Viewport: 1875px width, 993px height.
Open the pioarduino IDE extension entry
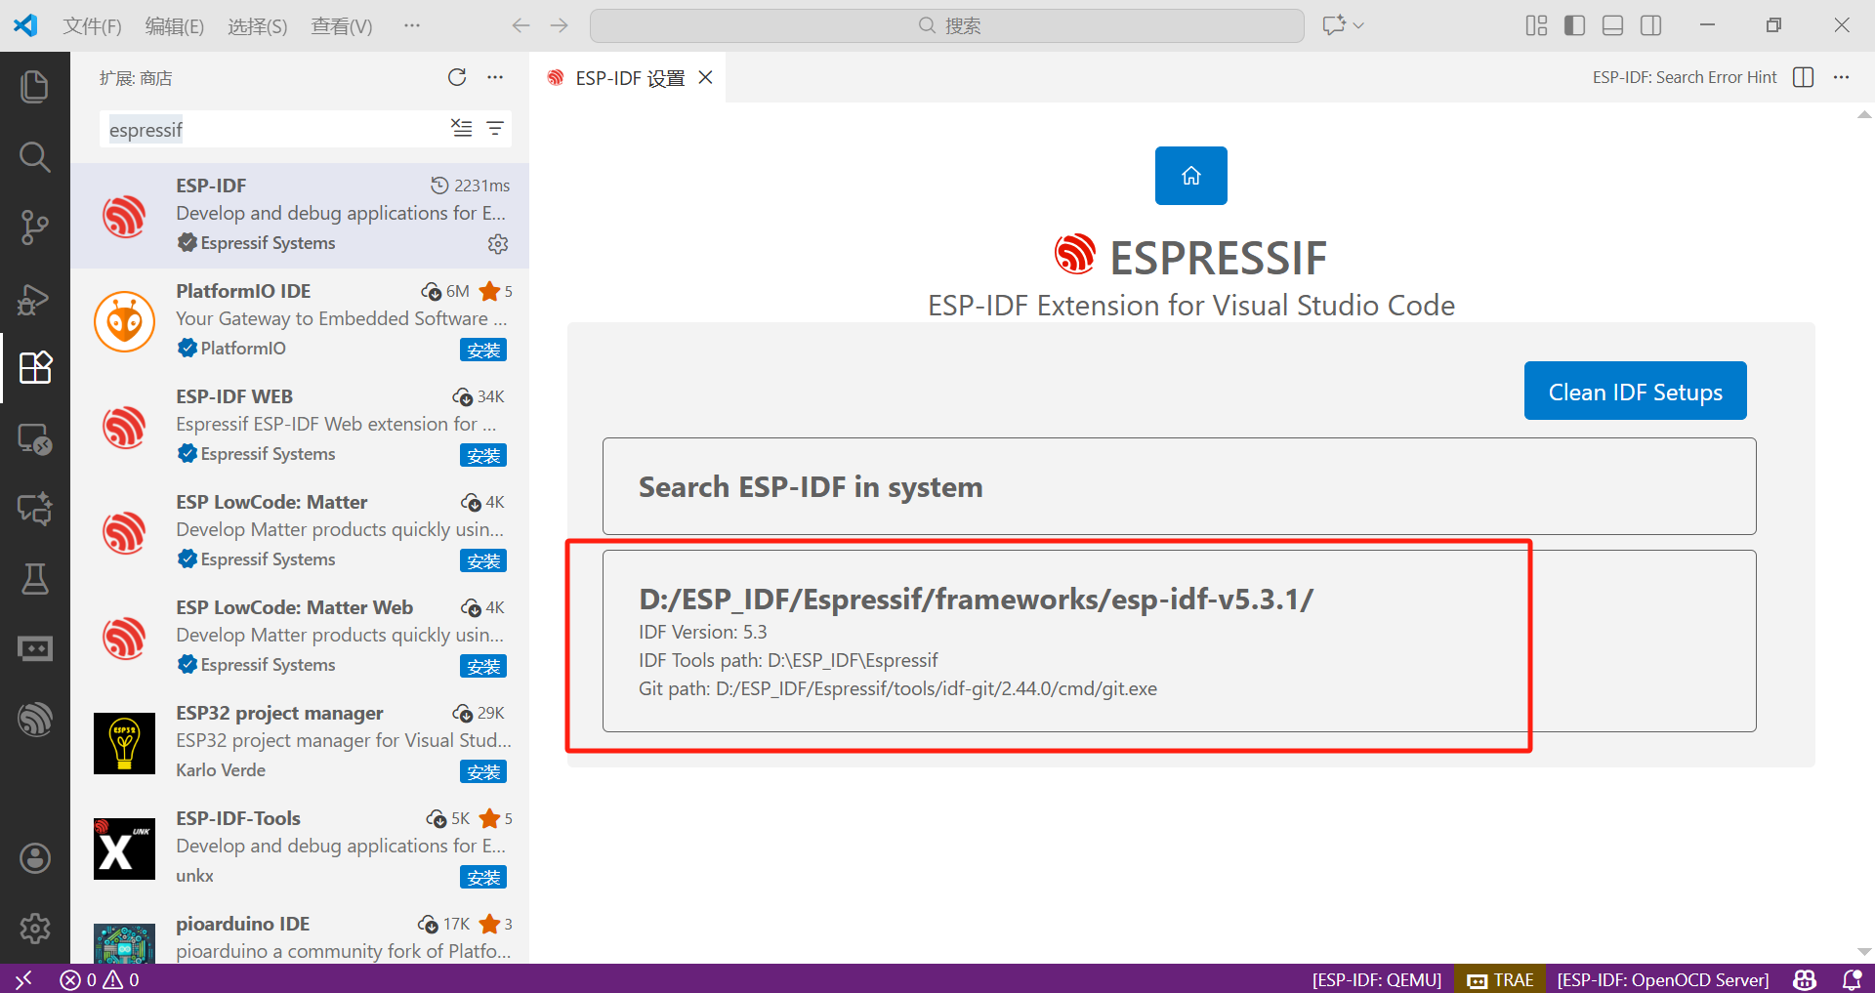coord(300,936)
